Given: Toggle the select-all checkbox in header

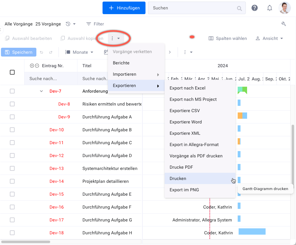Looking at the screenshot, I should click(12, 72).
